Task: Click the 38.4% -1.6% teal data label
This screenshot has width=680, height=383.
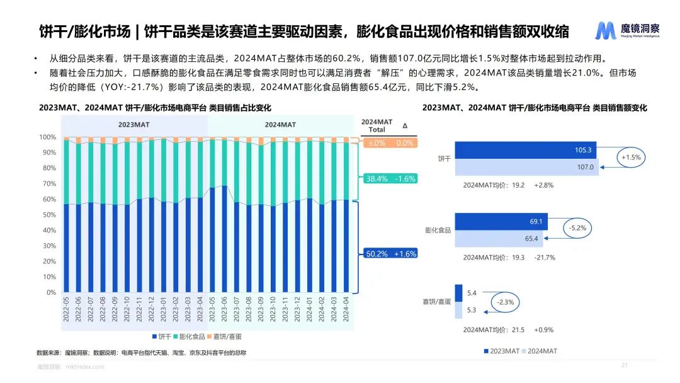Action: [x=390, y=179]
